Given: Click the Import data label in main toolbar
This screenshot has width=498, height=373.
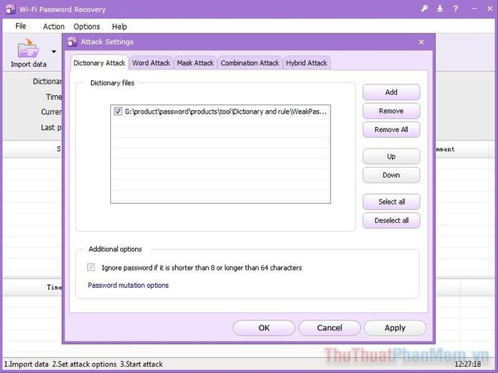Looking at the screenshot, I should point(28,64).
